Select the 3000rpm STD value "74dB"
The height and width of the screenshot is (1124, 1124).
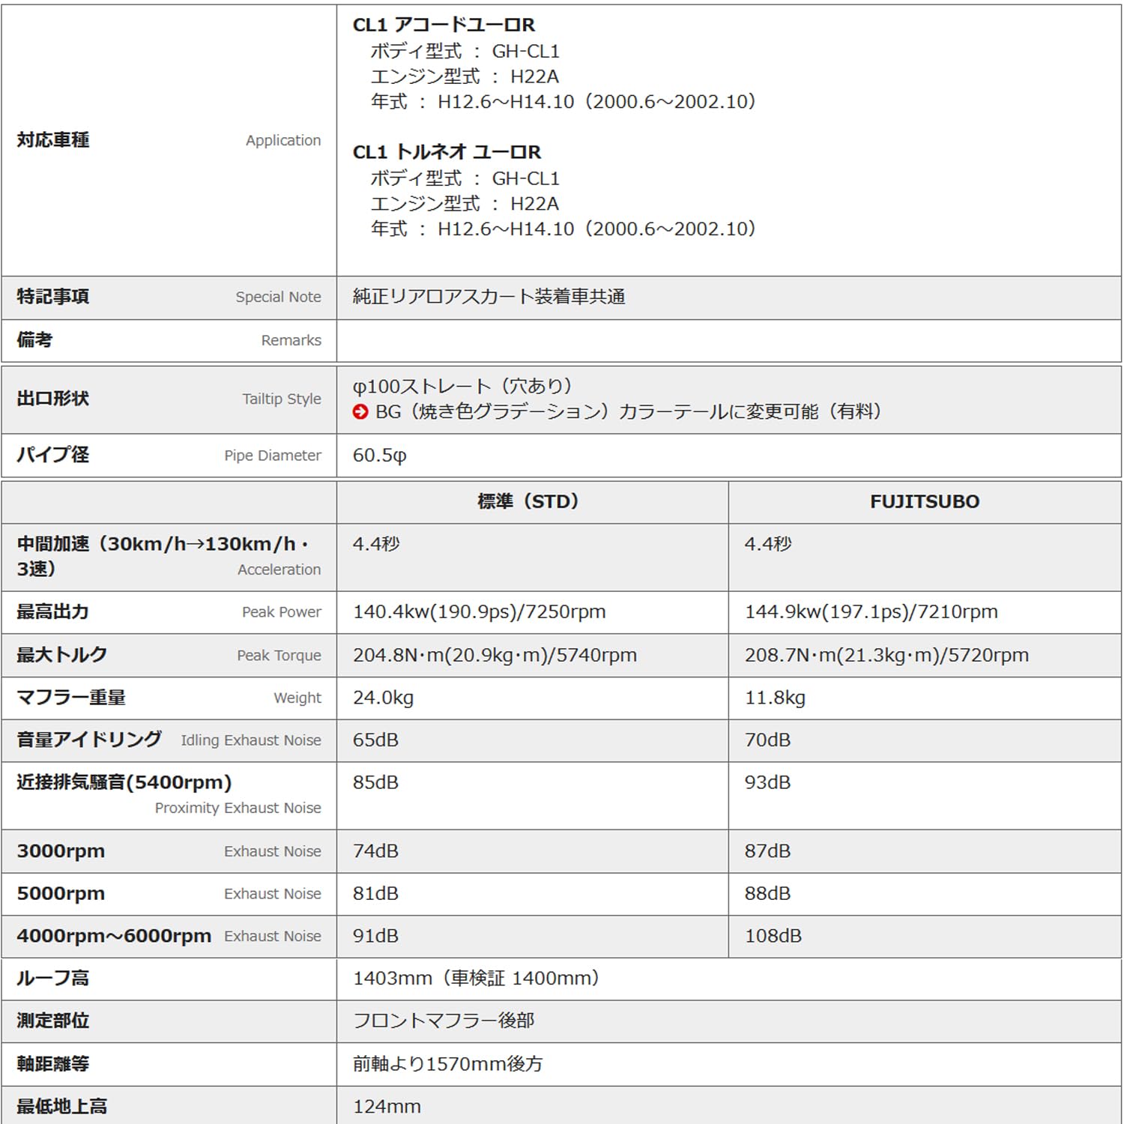tap(376, 851)
